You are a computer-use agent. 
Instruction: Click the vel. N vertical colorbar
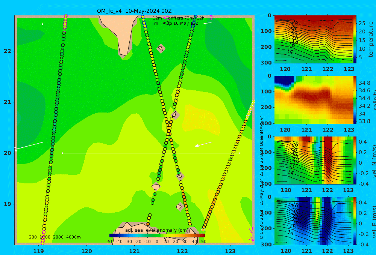coord(355,160)
